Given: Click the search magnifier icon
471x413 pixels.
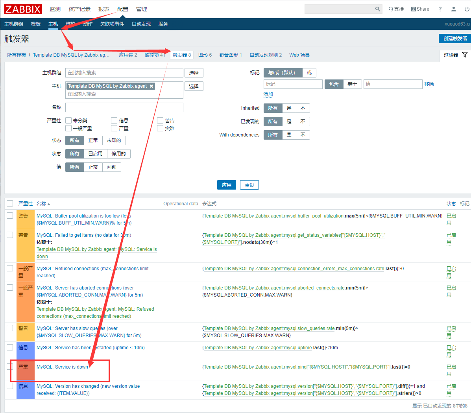Looking at the screenshot, I should coord(378,9).
